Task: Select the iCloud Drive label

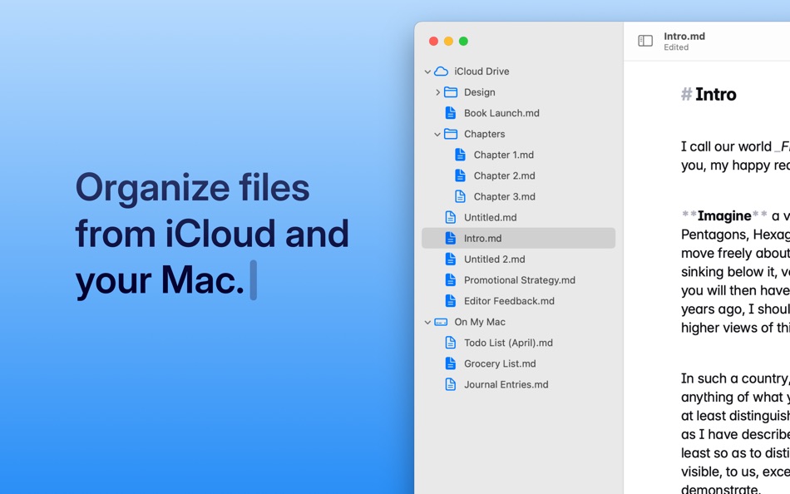Action: click(x=481, y=71)
